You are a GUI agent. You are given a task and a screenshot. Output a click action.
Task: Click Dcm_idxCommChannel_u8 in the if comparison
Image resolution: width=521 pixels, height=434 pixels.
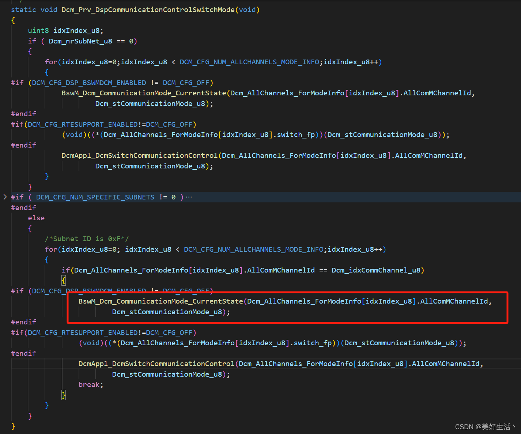pos(376,270)
